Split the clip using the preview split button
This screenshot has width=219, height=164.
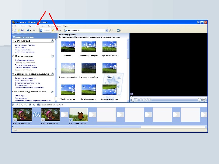200,100
